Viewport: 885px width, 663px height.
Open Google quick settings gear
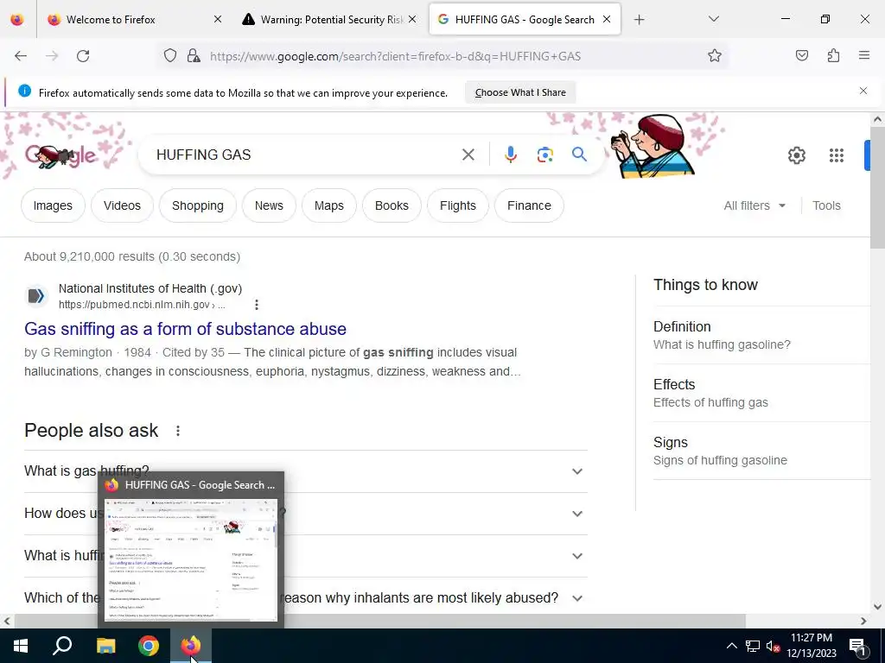coord(796,155)
